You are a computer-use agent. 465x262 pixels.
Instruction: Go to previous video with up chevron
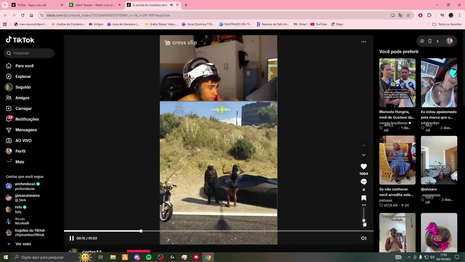tap(364, 145)
